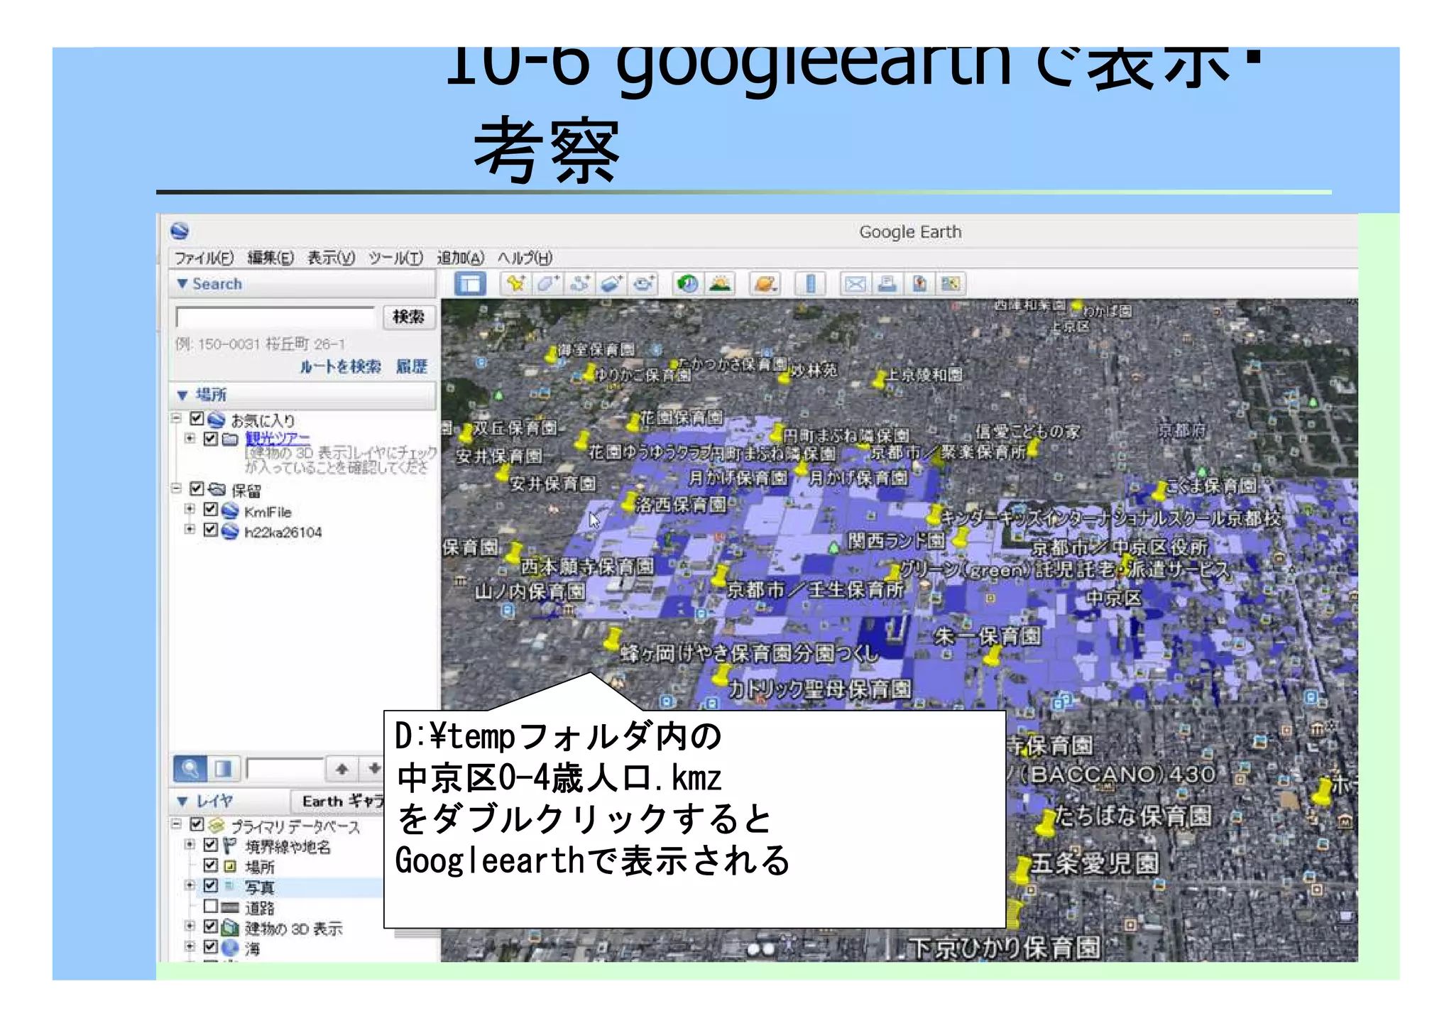Open the 編集(E) menu
The width and height of the screenshot is (1454, 1028).
coord(270,258)
